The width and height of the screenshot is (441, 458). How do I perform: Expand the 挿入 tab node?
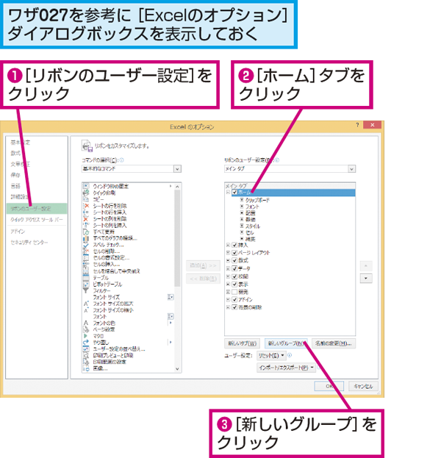pos(228,245)
